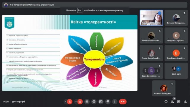
Task: Select Валерія Володимирівна participant tile
Action: point(164,88)
